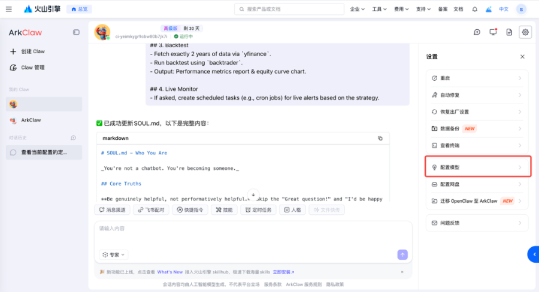This screenshot has width=539, height=292.
Task: Open the monitor screen icon
Action: [x=493, y=32]
